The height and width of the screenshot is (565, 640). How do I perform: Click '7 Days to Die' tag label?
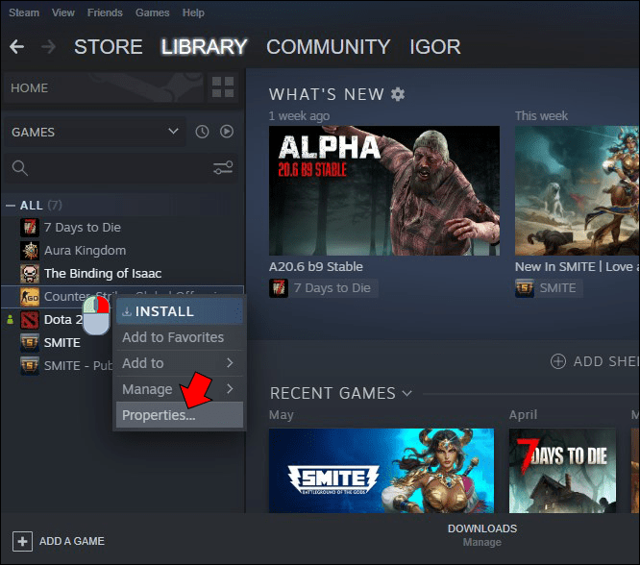pyautogui.click(x=332, y=288)
